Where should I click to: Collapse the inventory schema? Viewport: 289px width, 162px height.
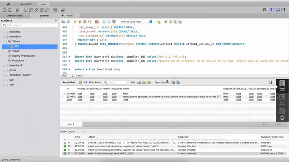coord(4,37)
